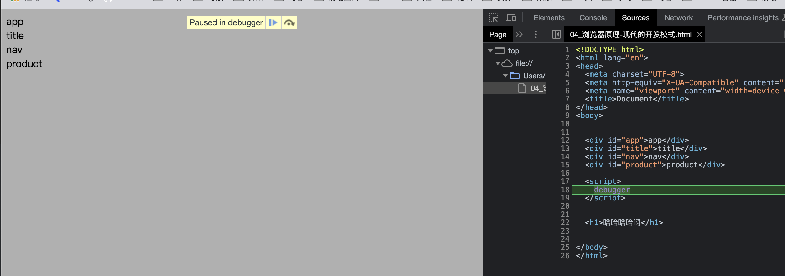The image size is (785, 276).
Task: Click the Users folder icon
Action: tap(515, 76)
